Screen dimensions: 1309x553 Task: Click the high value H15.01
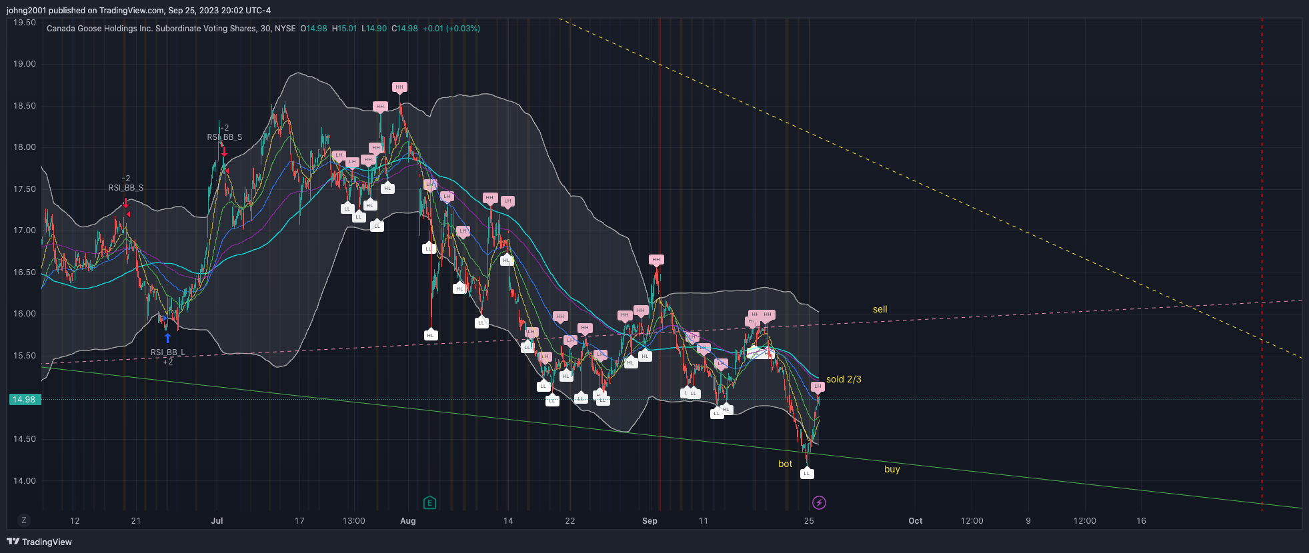point(345,29)
